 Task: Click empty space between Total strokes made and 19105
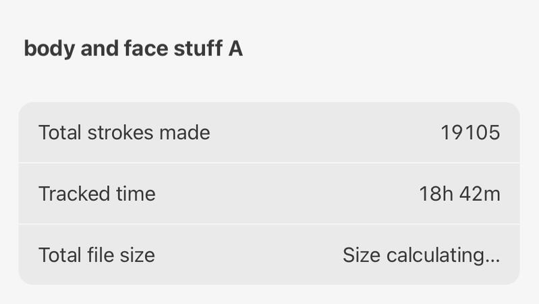click(324, 132)
